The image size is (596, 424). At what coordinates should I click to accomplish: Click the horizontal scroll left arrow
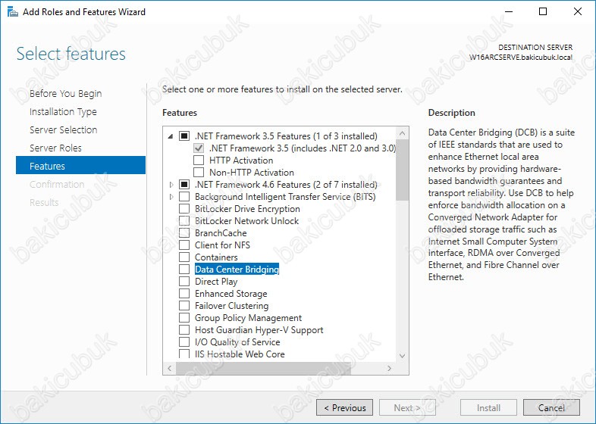pyautogui.click(x=170, y=368)
